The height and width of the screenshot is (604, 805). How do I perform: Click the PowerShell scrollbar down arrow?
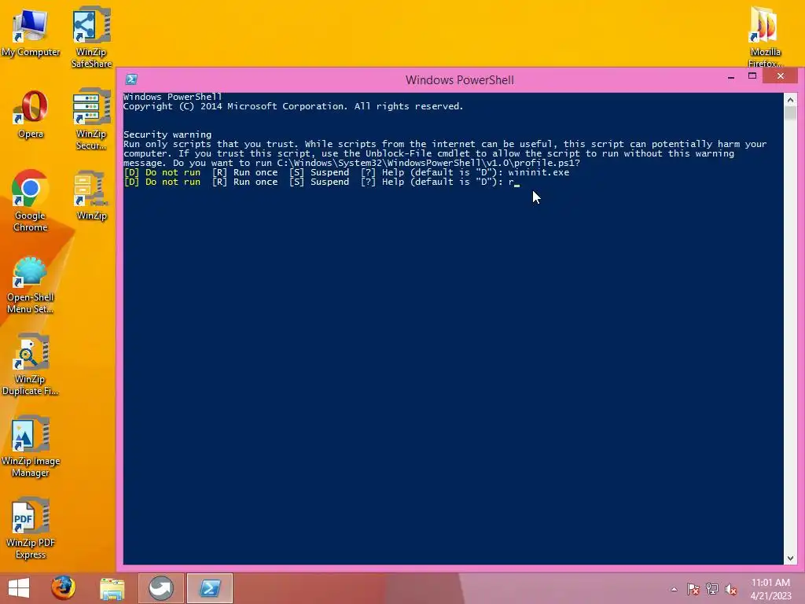click(790, 558)
